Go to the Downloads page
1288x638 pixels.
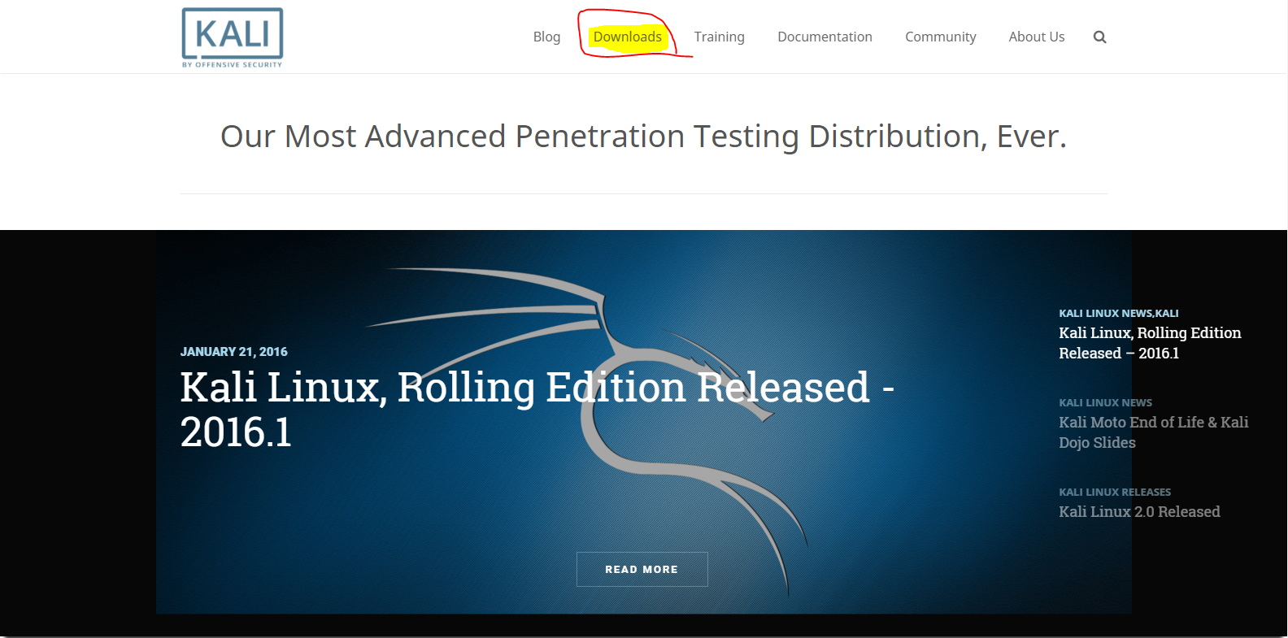coord(627,37)
